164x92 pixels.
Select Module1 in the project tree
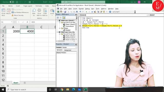point(68,30)
